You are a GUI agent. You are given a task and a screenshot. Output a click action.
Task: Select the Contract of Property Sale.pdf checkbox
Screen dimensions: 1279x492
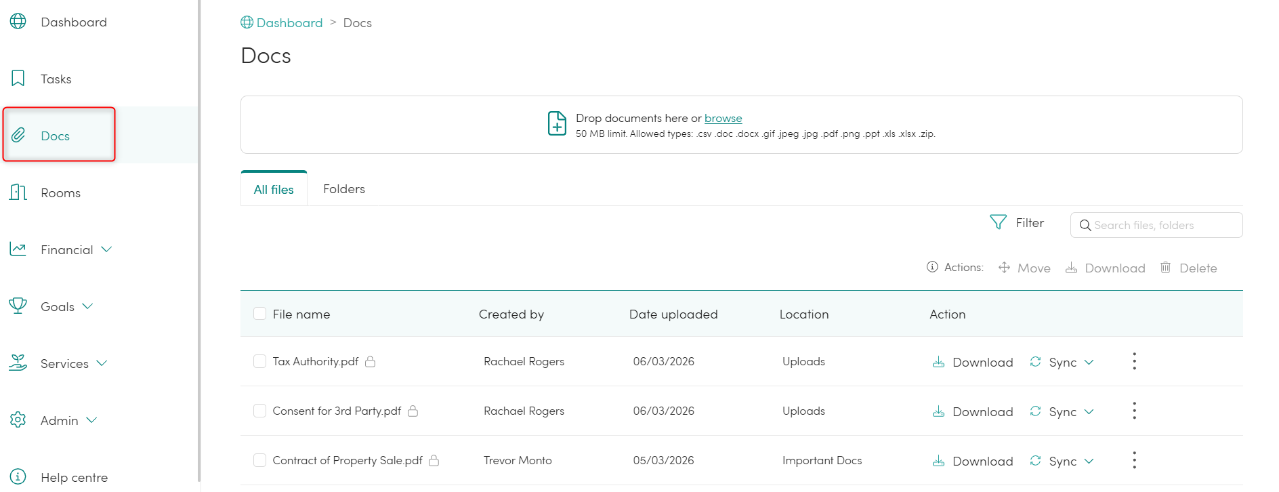[259, 460]
